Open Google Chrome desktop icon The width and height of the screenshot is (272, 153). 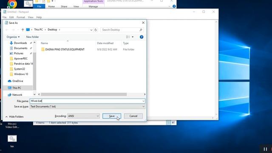pyautogui.click(x=12, y=4)
